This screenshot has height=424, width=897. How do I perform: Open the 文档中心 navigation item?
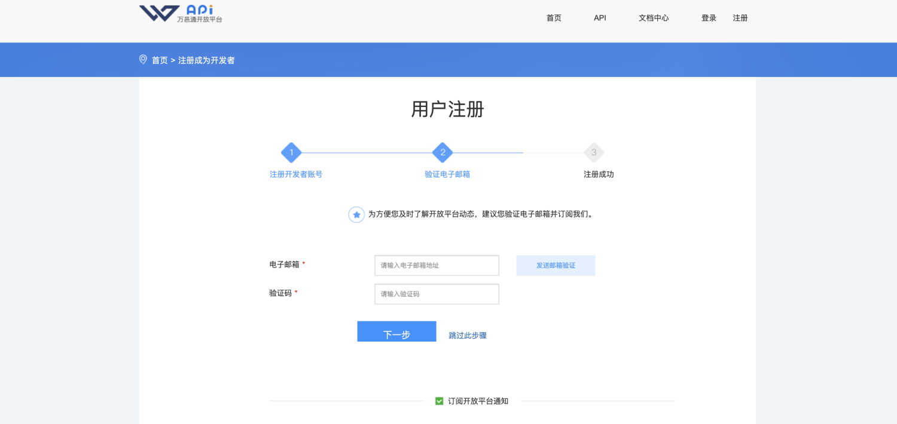tap(654, 18)
